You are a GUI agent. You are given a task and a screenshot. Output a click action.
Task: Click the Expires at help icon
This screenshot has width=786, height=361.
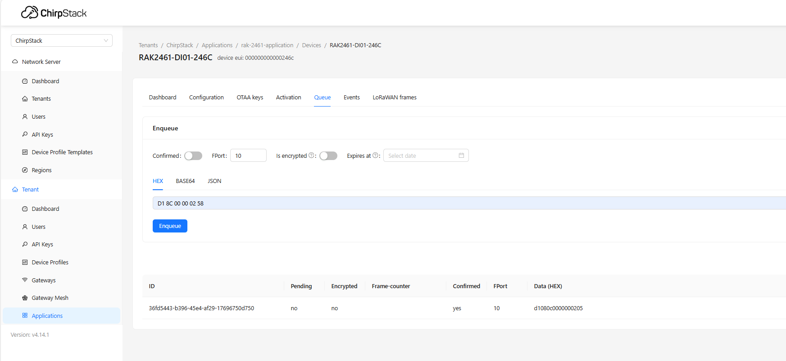[375, 156]
